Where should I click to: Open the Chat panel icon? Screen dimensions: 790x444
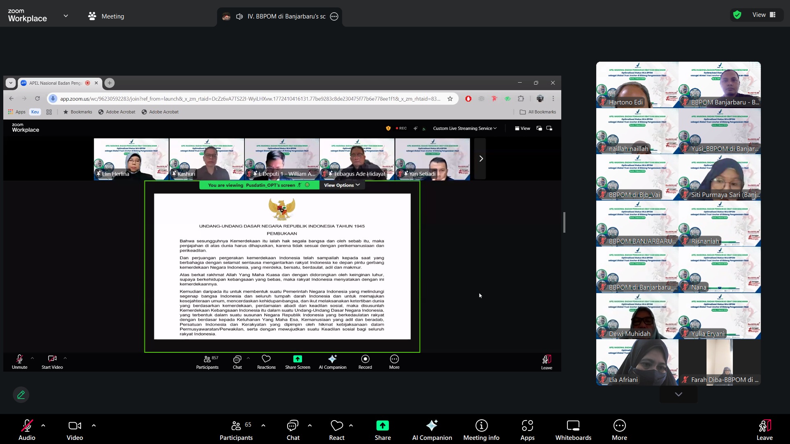293,426
